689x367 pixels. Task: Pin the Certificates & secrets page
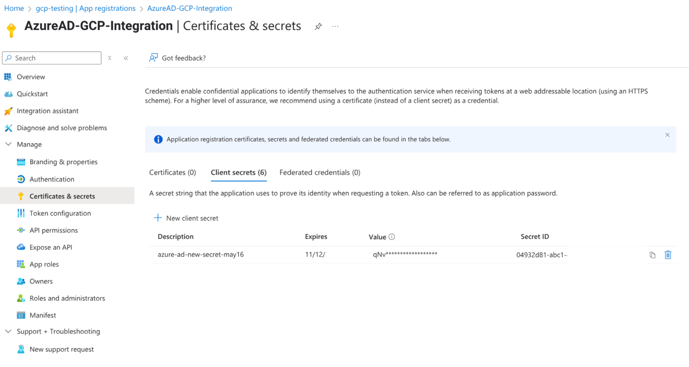coord(318,26)
